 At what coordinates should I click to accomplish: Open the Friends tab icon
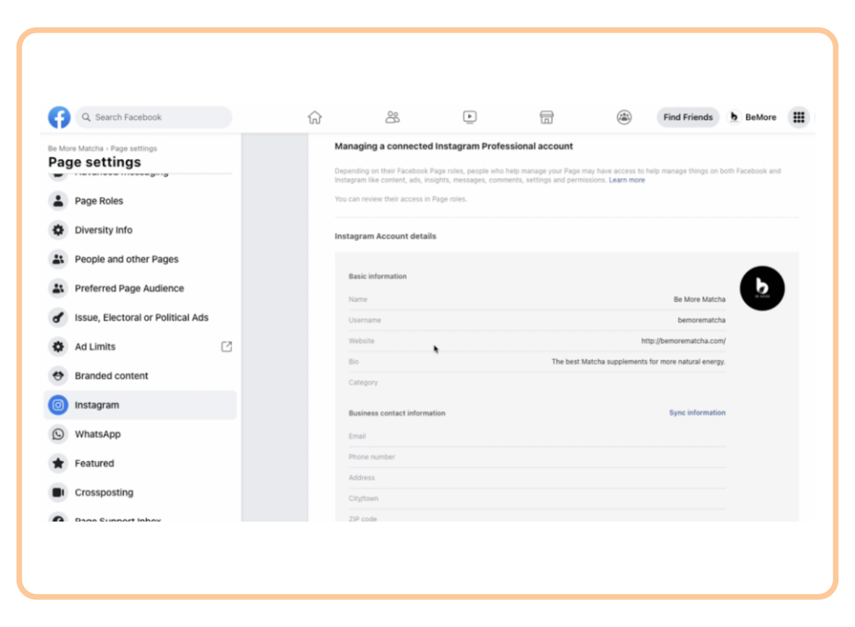point(393,117)
